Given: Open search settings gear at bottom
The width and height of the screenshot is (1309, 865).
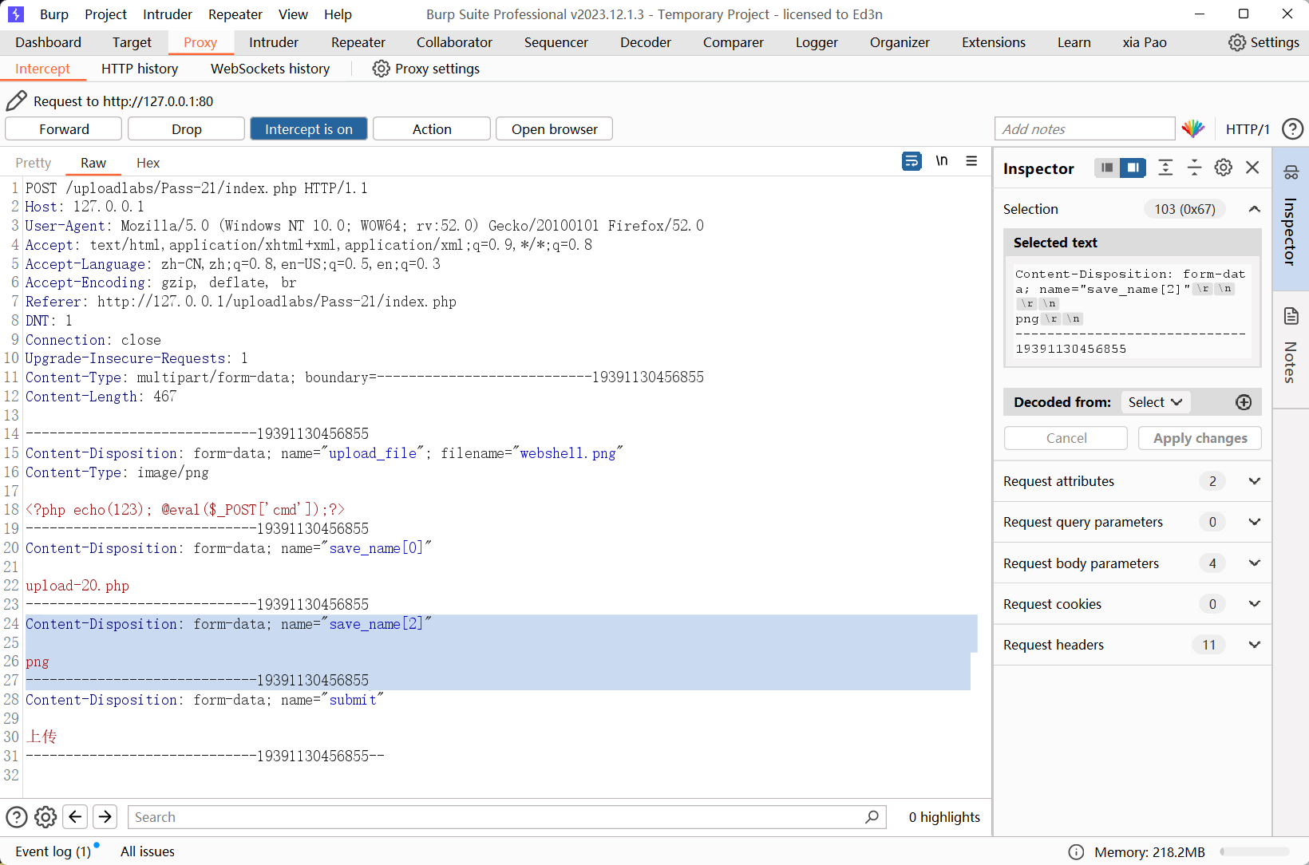Looking at the screenshot, I should (x=45, y=817).
